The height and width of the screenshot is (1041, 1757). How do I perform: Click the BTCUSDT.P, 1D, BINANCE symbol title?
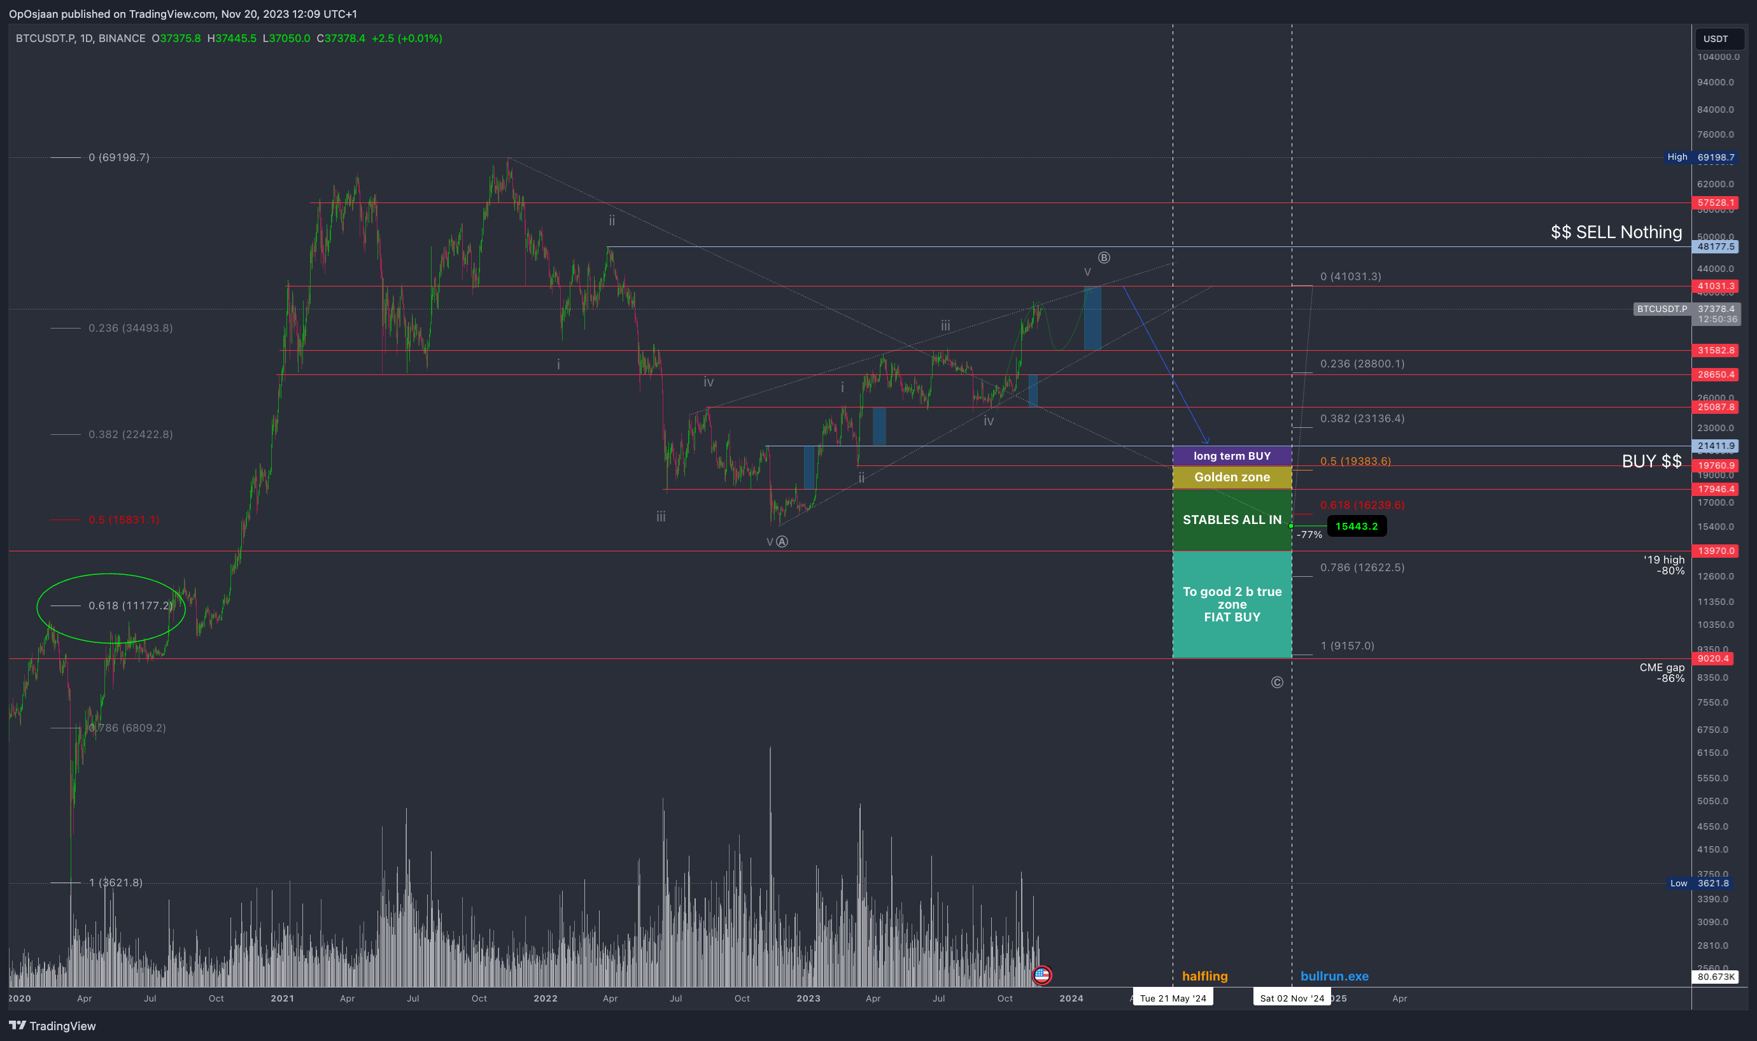pyautogui.click(x=81, y=39)
